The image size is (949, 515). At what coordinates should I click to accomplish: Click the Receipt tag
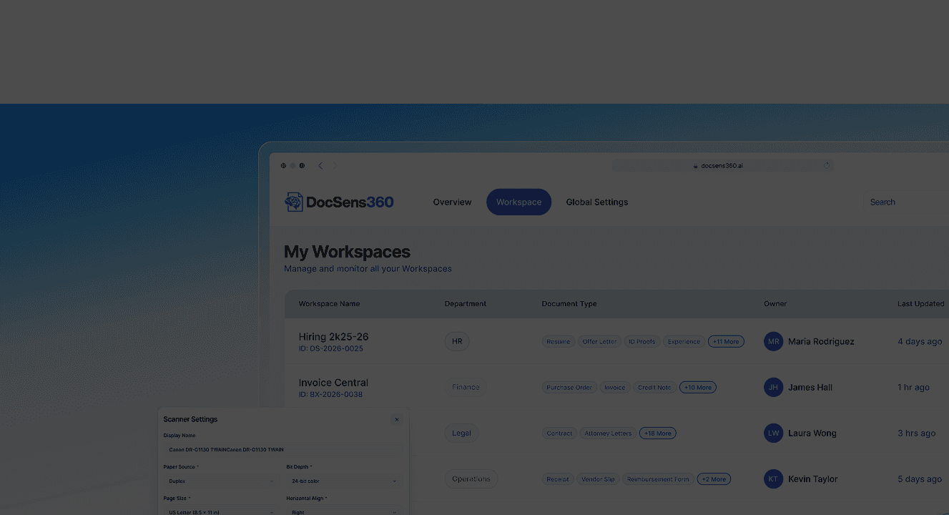click(558, 479)
